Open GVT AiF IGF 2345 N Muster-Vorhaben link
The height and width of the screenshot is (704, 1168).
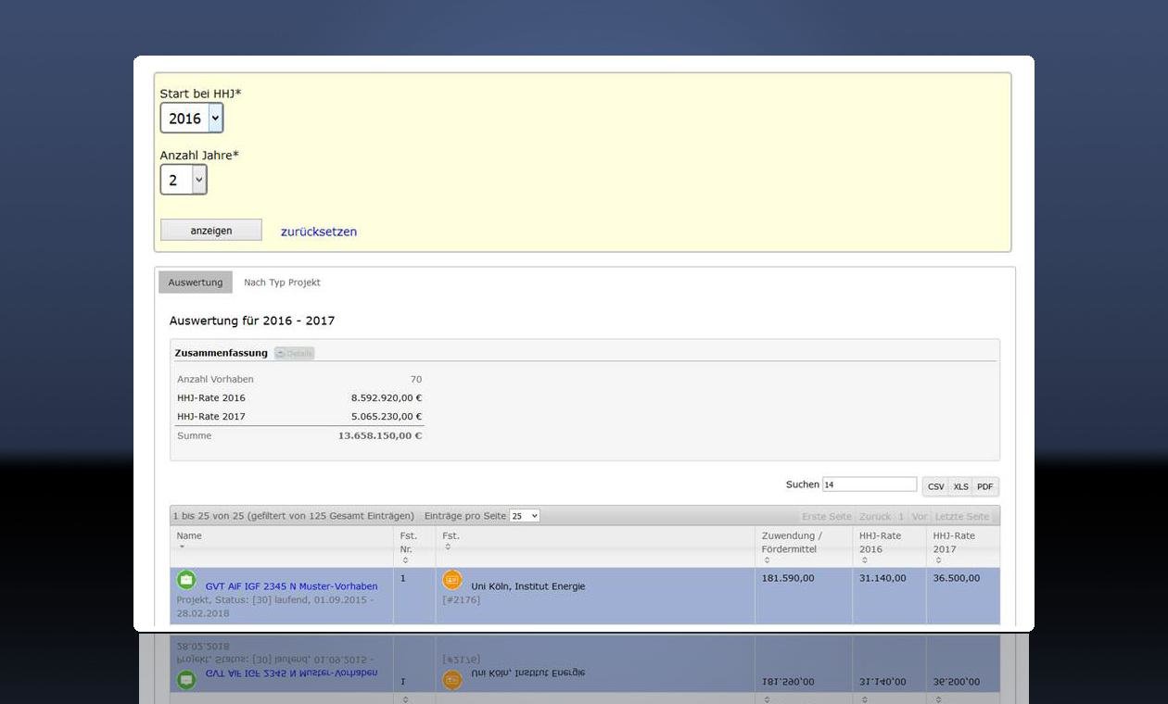(x=291, y=586)
